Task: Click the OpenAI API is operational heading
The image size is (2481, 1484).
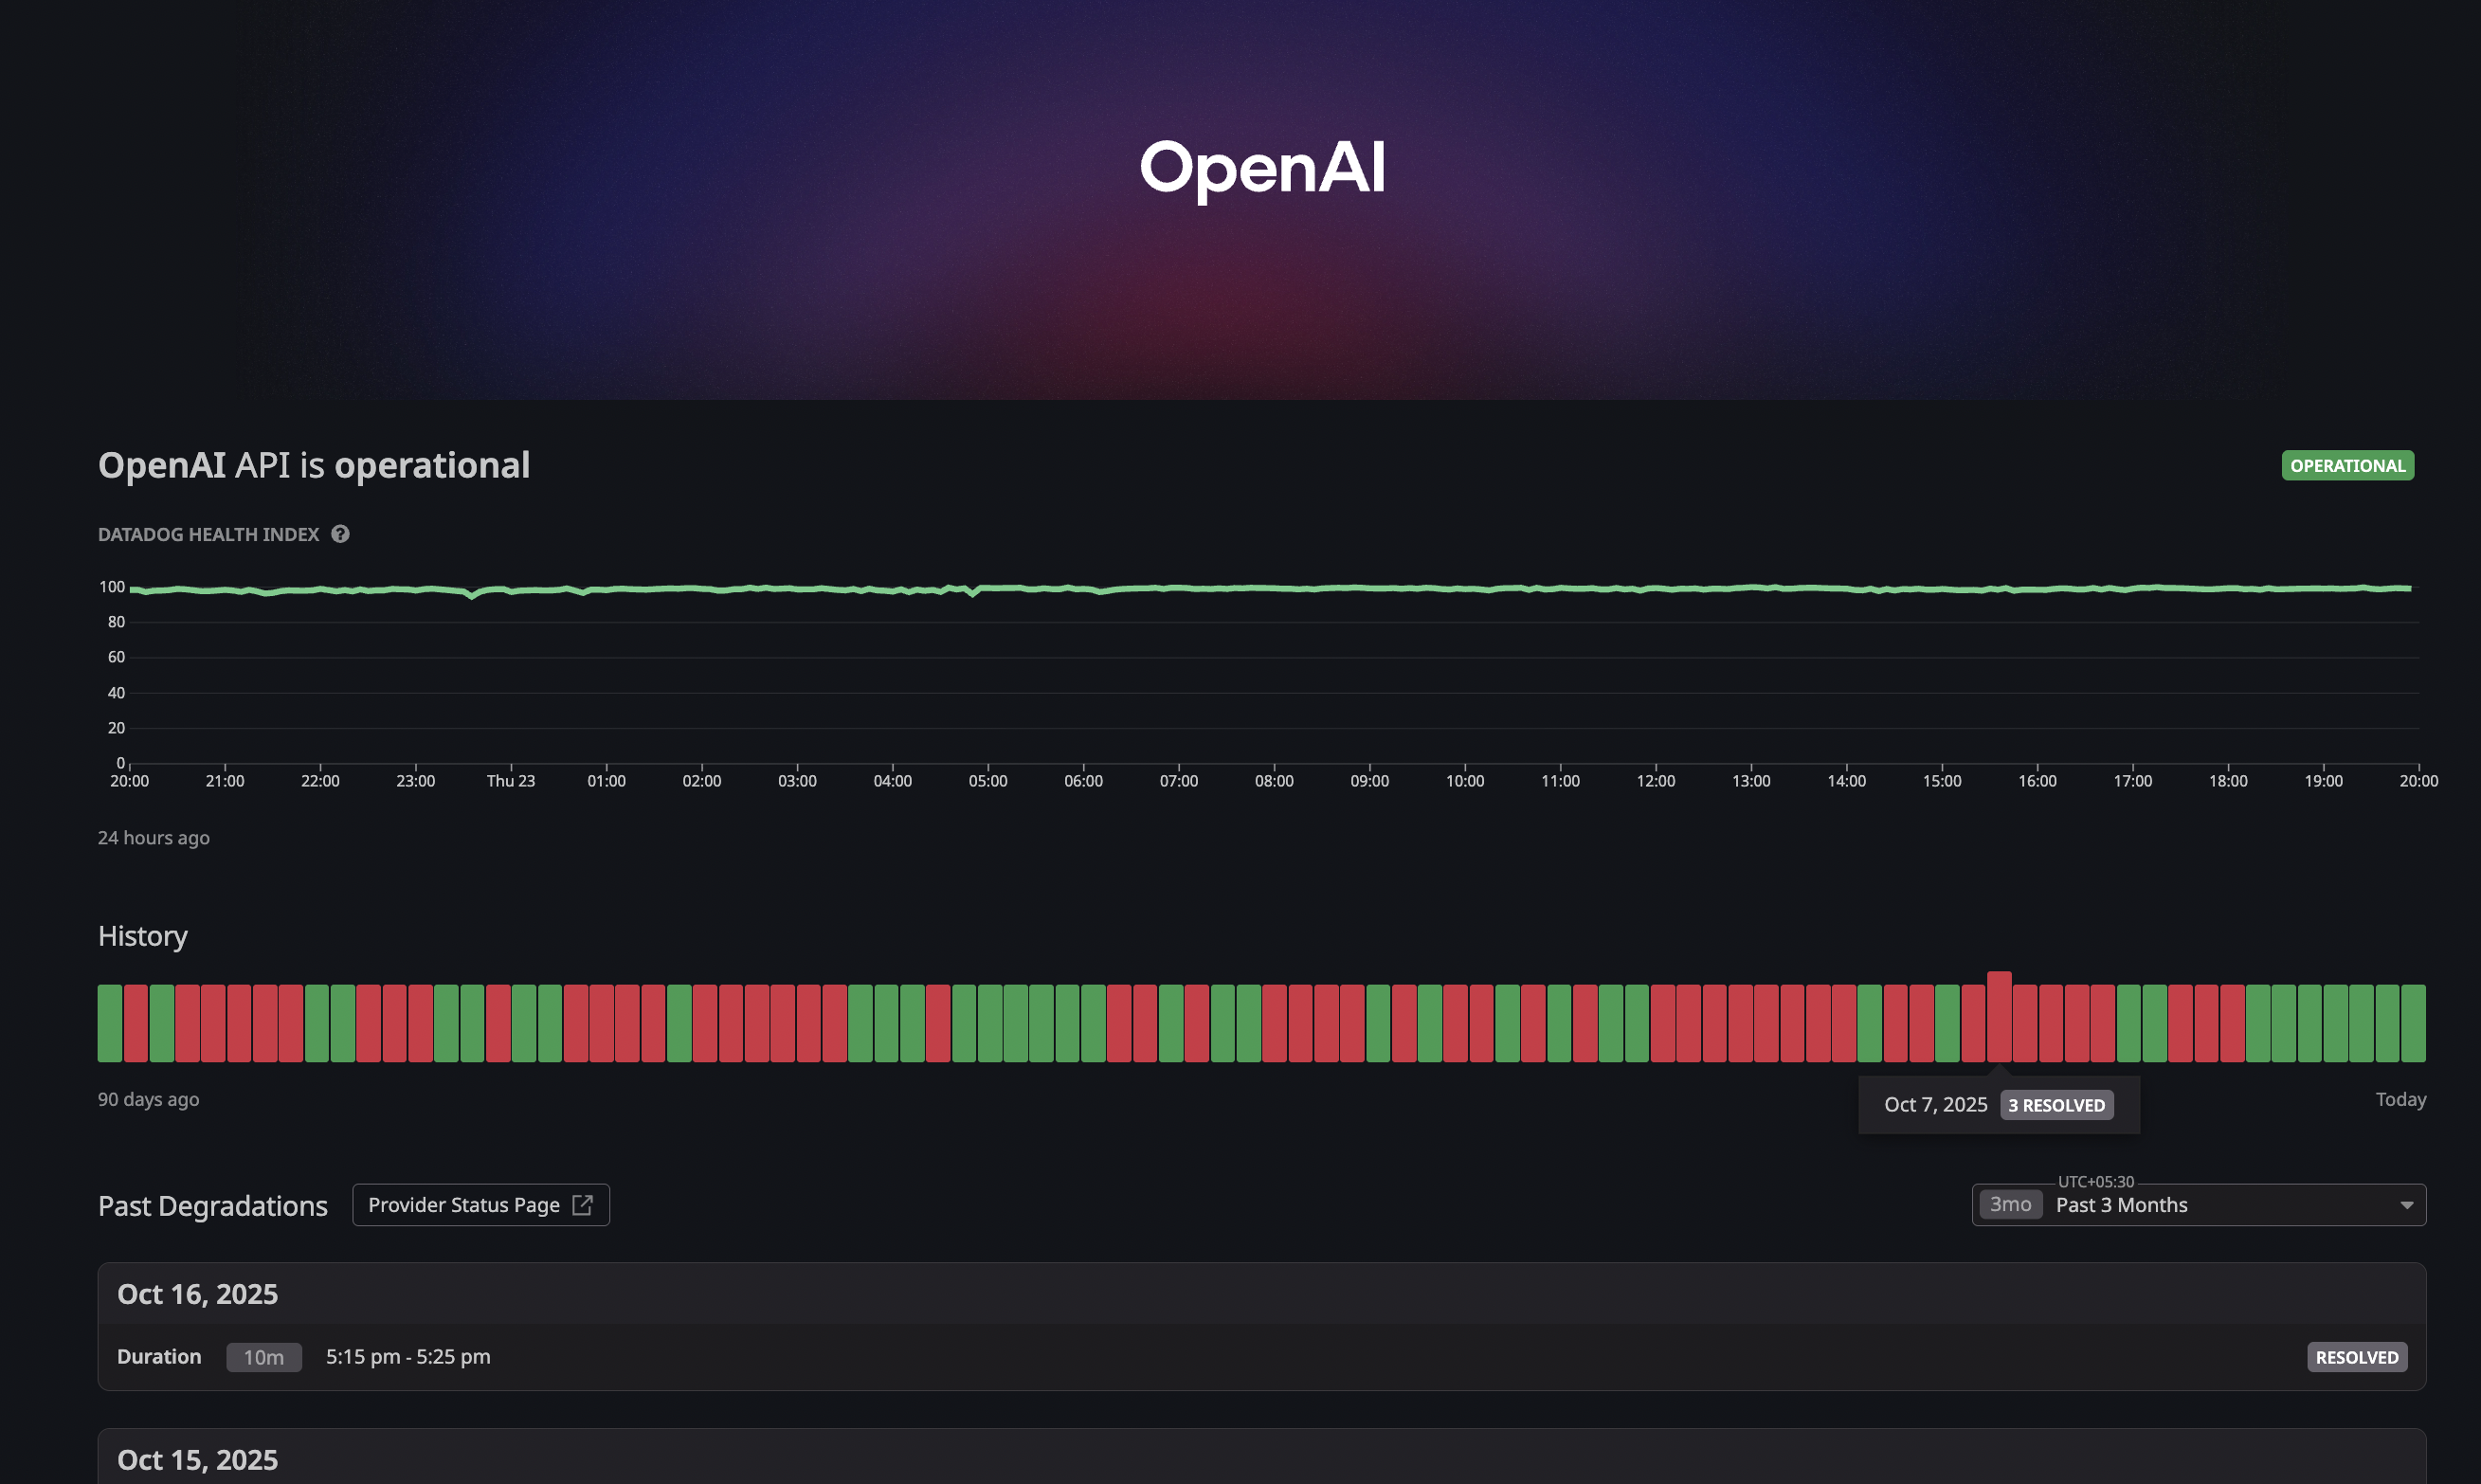Action: [x=314, y=466]
